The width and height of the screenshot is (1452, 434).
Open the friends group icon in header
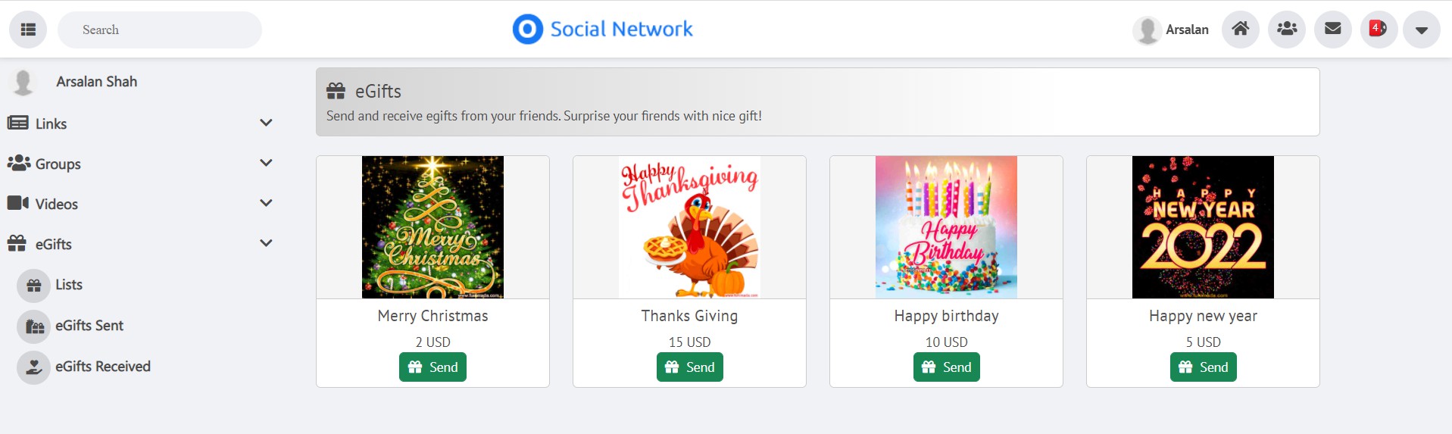(x=1286, y=30)
